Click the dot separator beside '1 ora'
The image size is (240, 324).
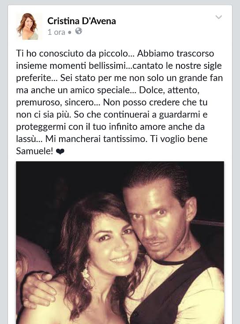tap(70, 33)
